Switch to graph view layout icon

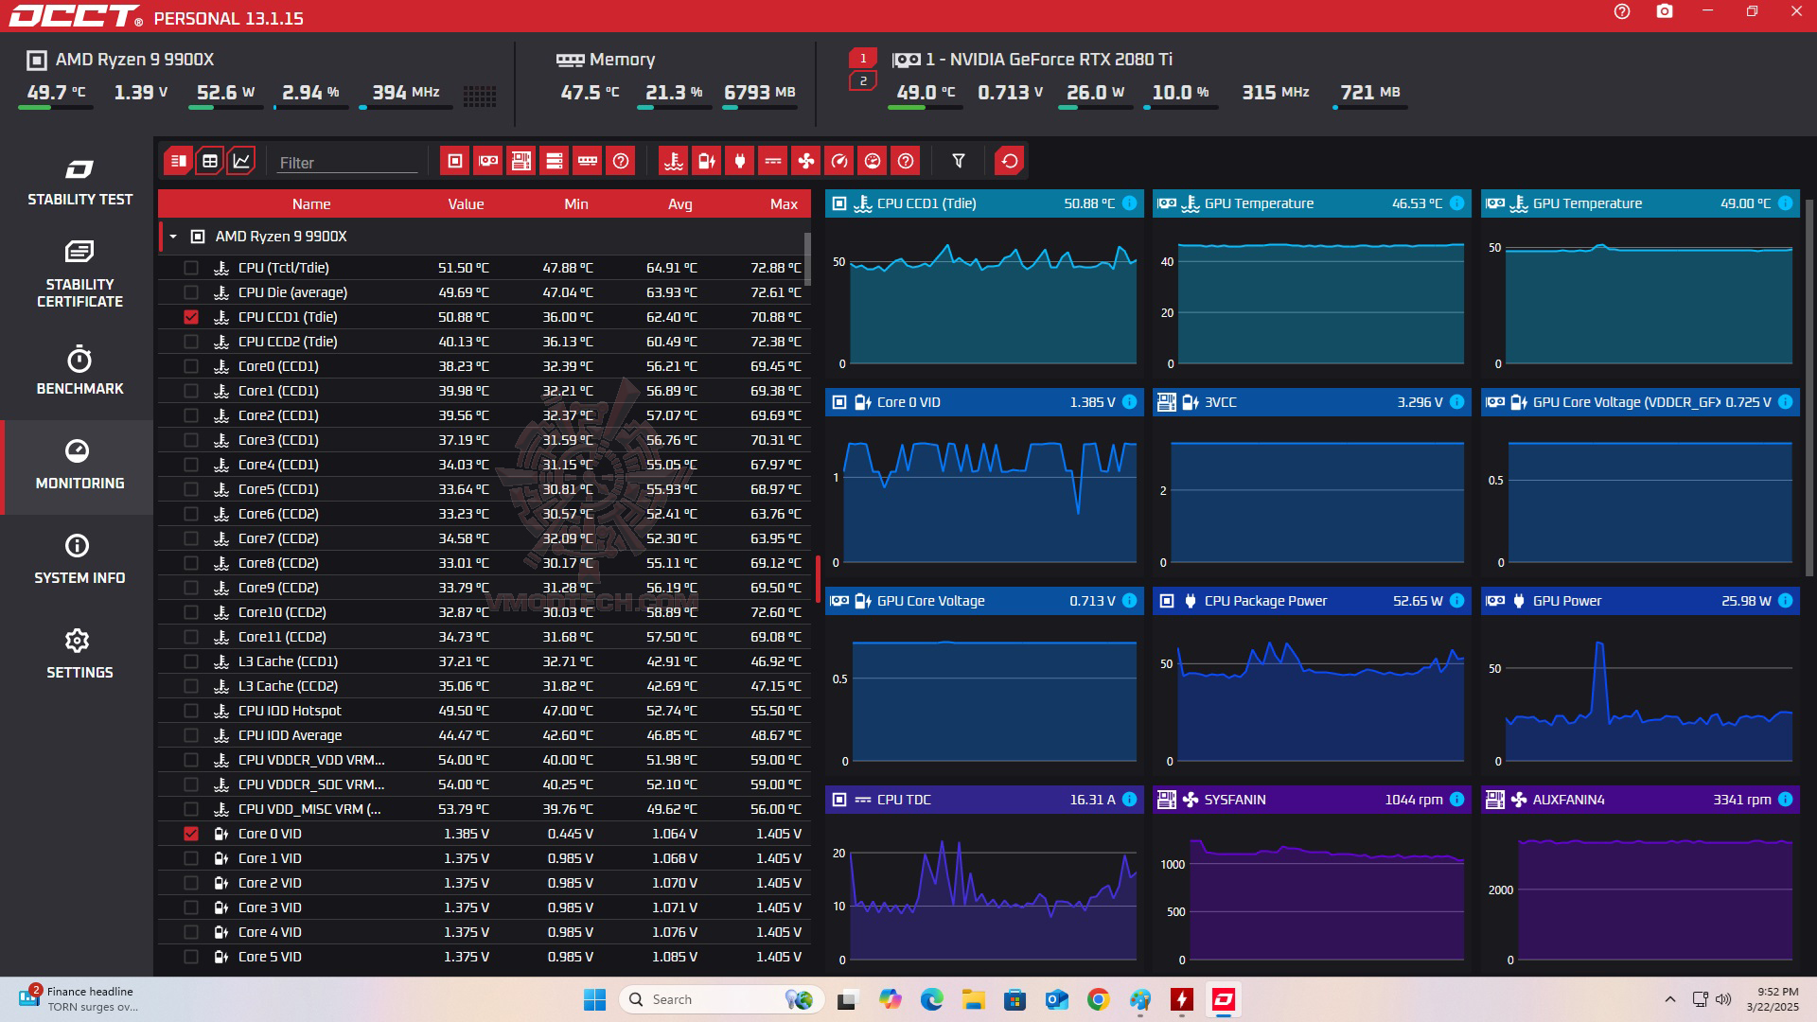[x=241, y=161]
